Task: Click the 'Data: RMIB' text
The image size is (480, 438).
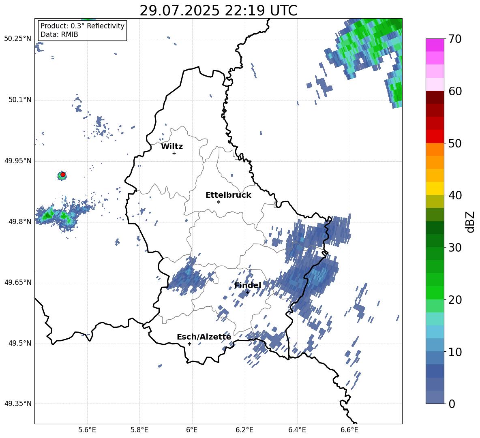Action: click(x=59, y=34)
